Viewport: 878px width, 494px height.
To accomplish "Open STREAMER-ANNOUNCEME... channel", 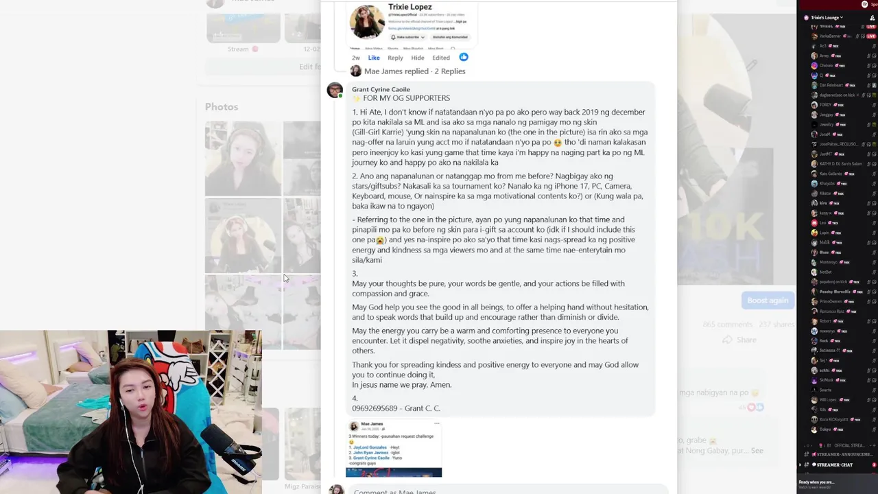I will click(837, 454).
